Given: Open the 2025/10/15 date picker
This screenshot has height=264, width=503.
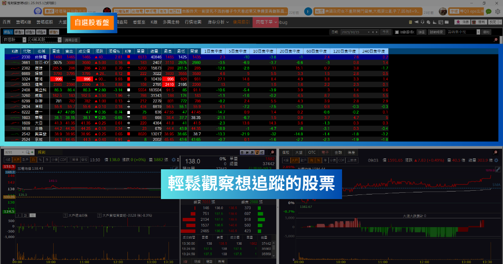Looking at the screenshot, I should (x=360, y=32).
